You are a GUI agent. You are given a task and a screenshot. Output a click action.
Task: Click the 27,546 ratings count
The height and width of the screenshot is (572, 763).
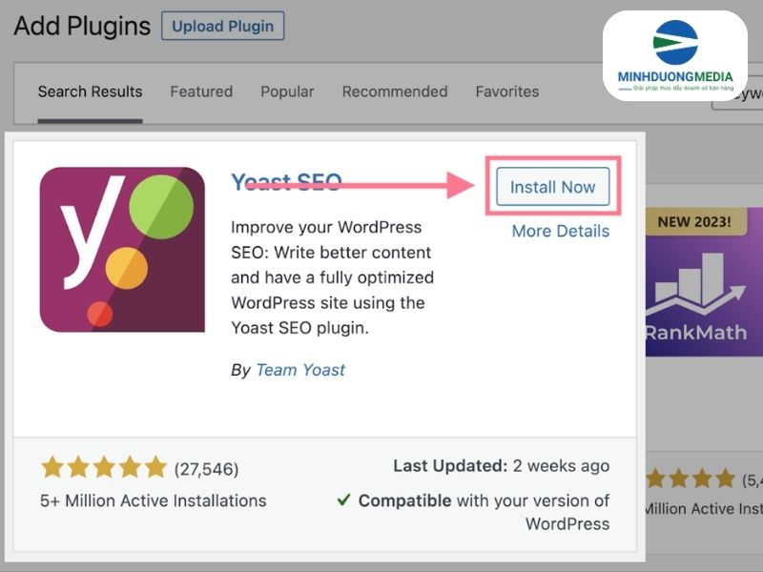[206, 469]
